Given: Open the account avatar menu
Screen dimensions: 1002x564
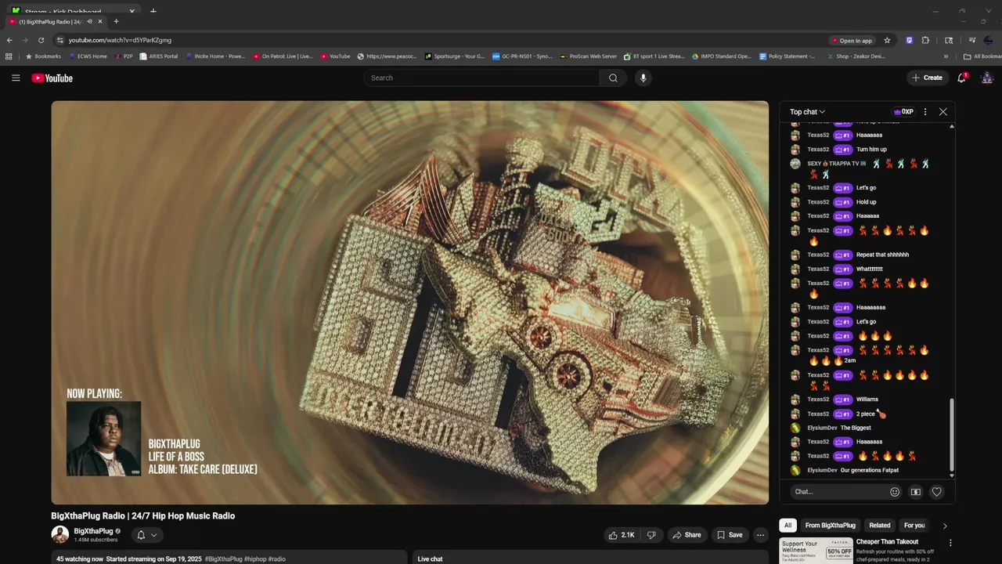Looking at the screenshot, I should (x=987, y=78).
